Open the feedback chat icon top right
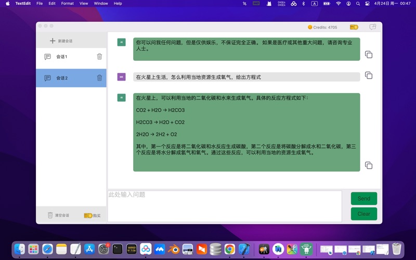This screenshot has width=416, height=260. (372, 27)
